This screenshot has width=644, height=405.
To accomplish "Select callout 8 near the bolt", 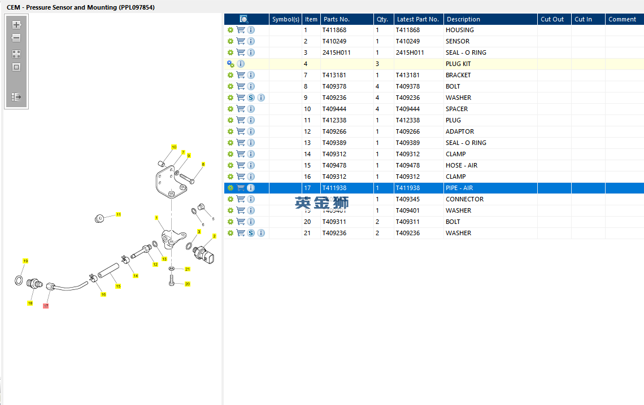I will click(203, 164).
